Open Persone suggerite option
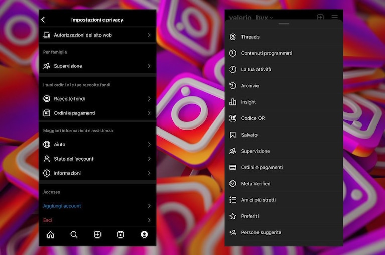The height and width of the screenshot is (255, 385). pyautogui.click(x=284, y=232)
